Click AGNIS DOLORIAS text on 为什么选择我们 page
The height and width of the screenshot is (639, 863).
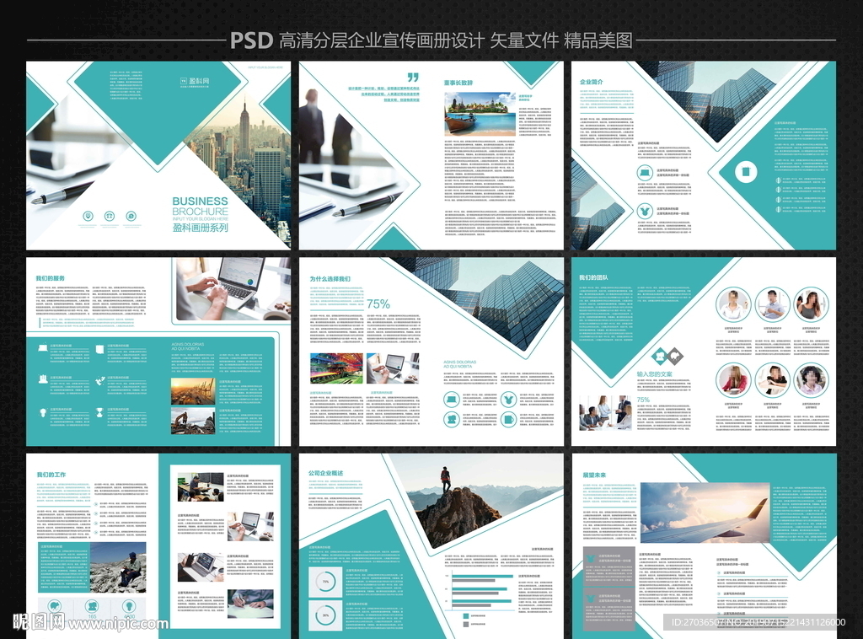point(459,364)
